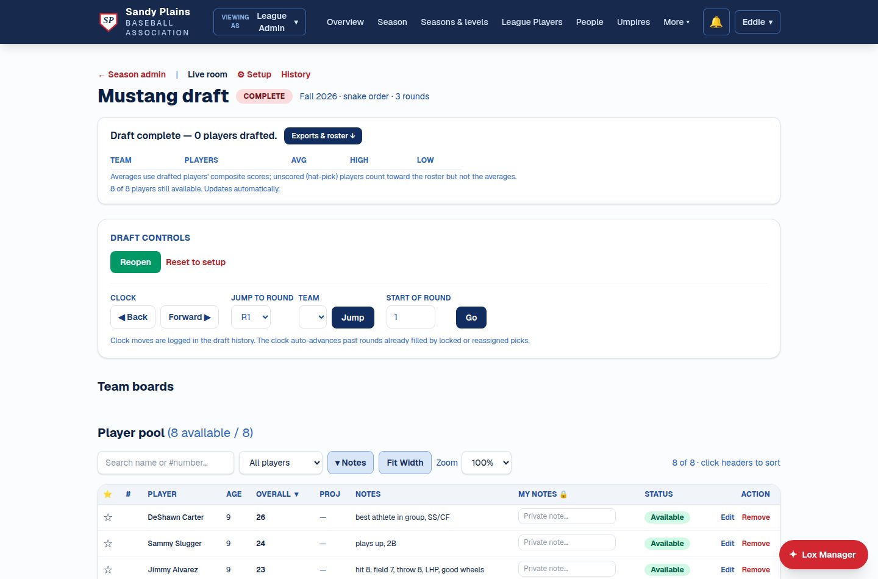Click the Jump button
Image resolution: width=878 pixels, height=579 pixels.
pyautogui.click(x=353, y=318)
